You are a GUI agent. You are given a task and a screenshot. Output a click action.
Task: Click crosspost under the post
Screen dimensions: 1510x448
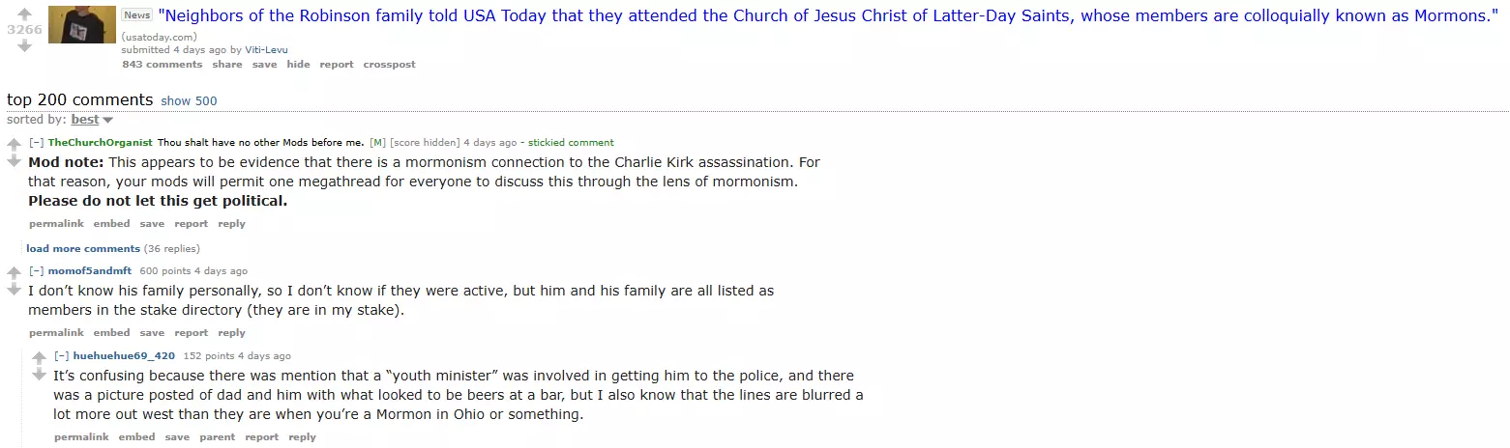[389, 65]
